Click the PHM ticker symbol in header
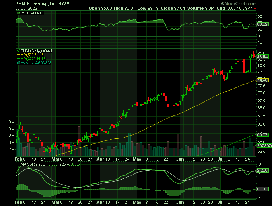The width and height of the screenshot is (272, 206). (x=20, y=3)
